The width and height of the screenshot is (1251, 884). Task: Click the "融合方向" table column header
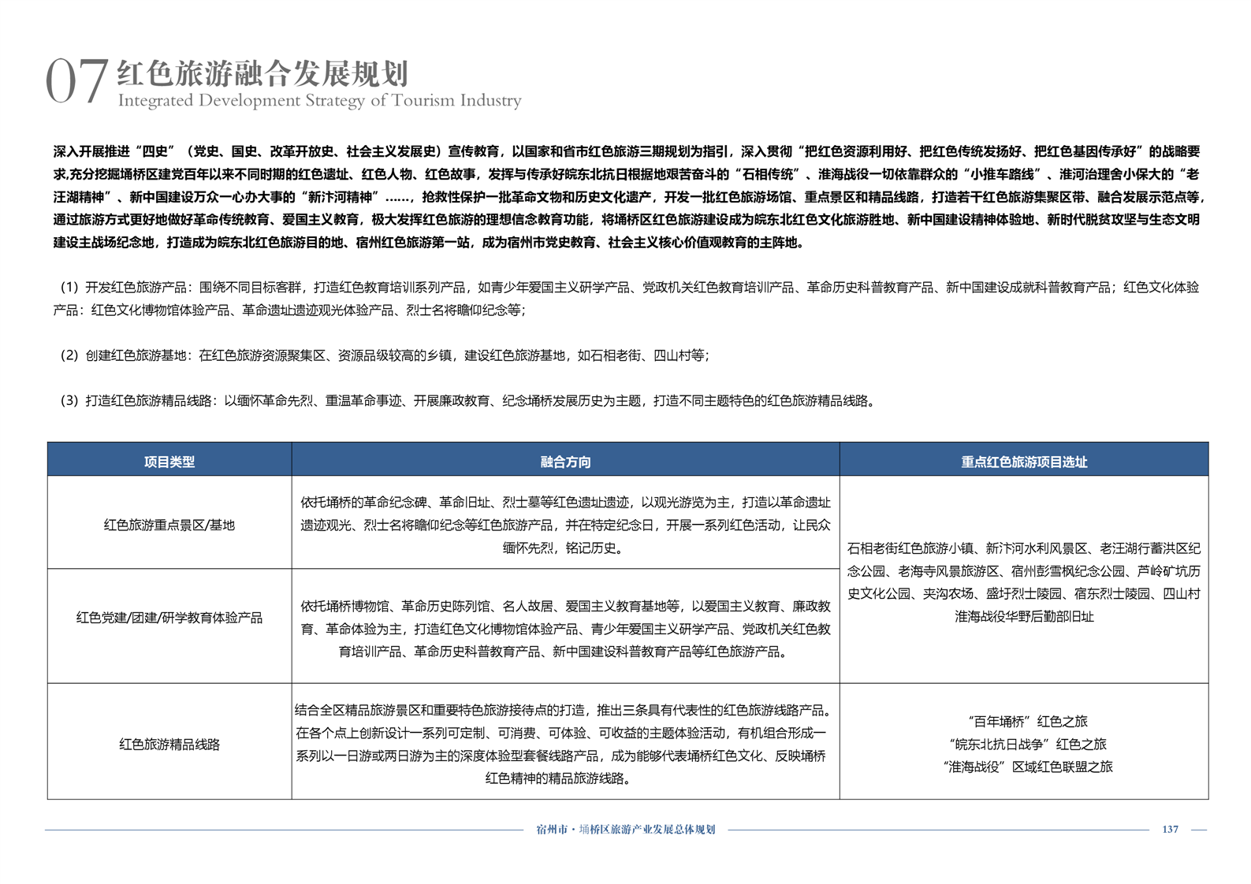[565, 462]
